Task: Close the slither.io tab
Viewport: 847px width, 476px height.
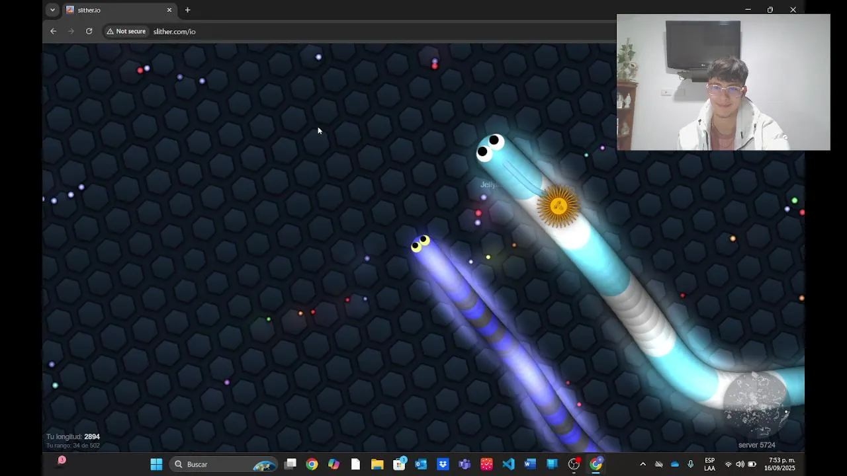Action: click(x=169, y=10)
